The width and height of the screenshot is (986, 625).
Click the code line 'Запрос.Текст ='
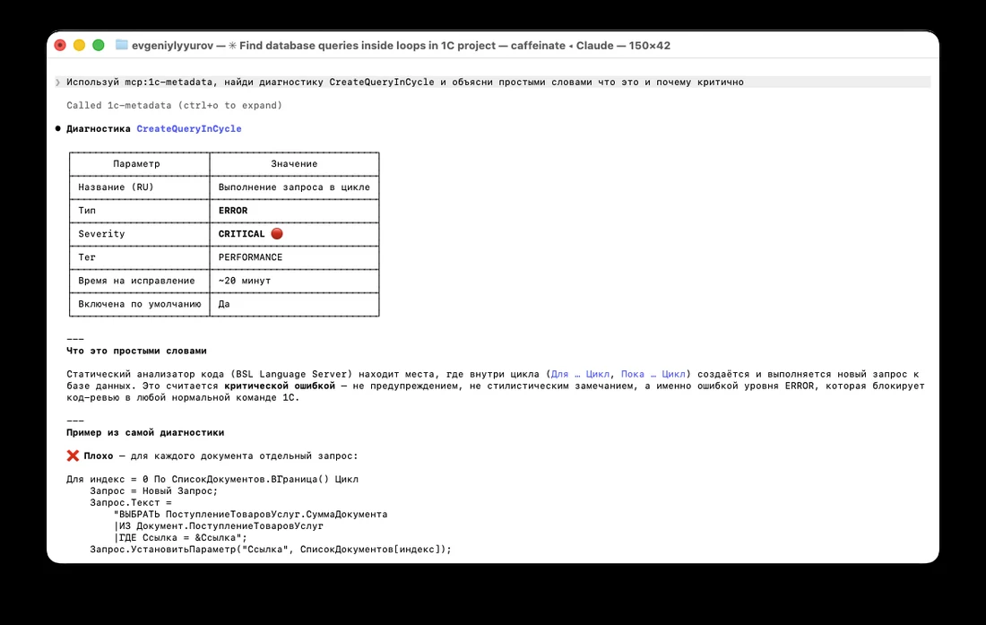tap(130, 502)
